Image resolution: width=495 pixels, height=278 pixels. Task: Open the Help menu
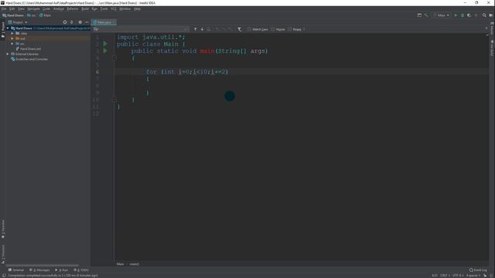pos(137,8)
